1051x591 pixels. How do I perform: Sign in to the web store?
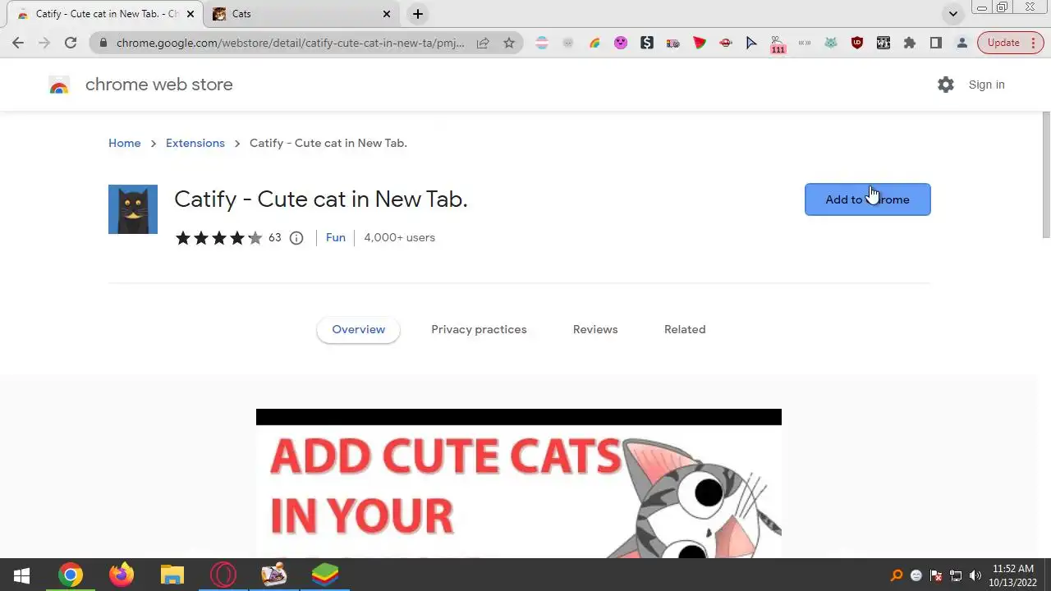point(986,85)
